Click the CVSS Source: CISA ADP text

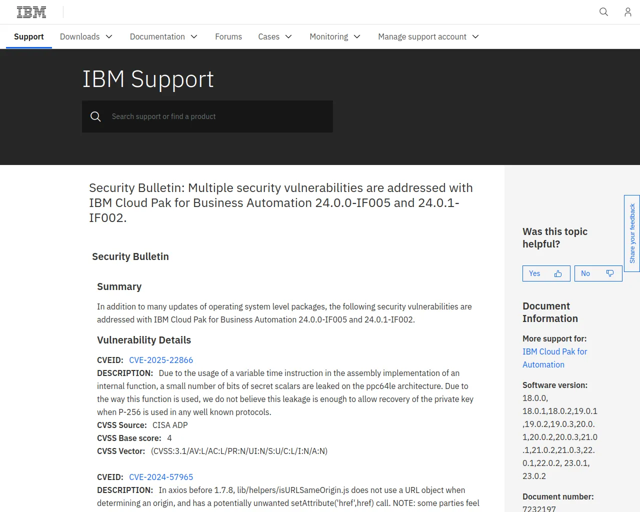[142, 425]
